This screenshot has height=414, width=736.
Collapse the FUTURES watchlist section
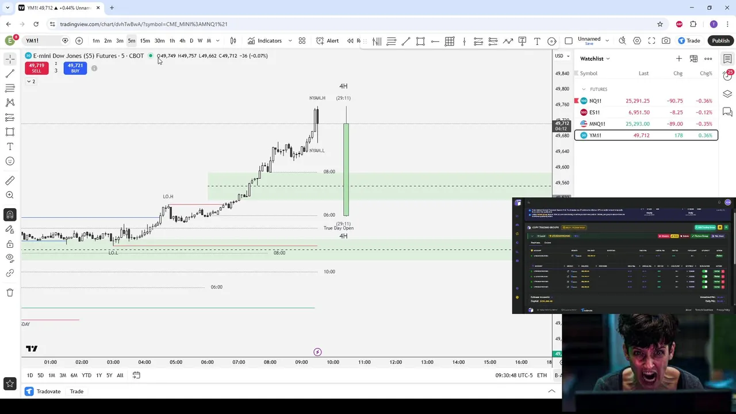584,89
